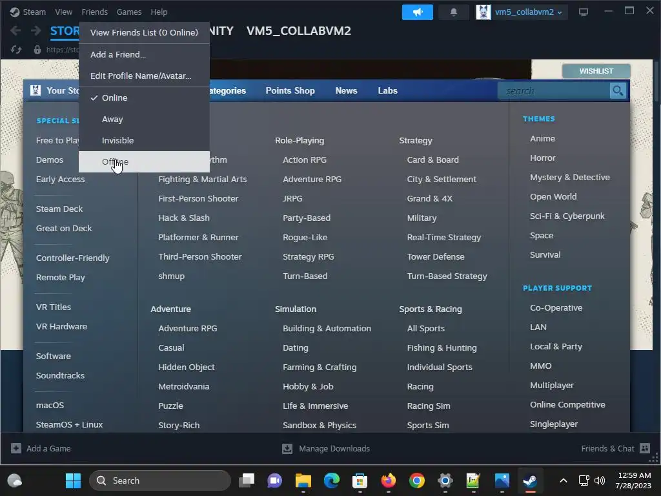The height and width of the screenshot is (496, 661).
Task: Go back with the left arrow
Action: point(15,30)
